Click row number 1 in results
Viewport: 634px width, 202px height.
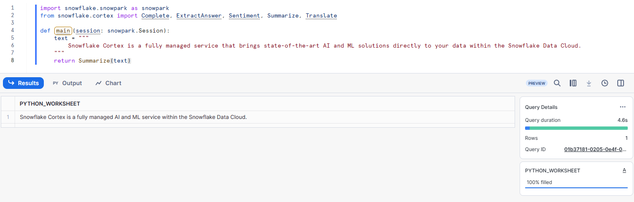(8, 117)
